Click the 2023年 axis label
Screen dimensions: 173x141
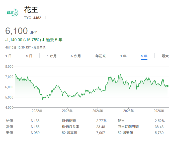(x=67, y=111)
